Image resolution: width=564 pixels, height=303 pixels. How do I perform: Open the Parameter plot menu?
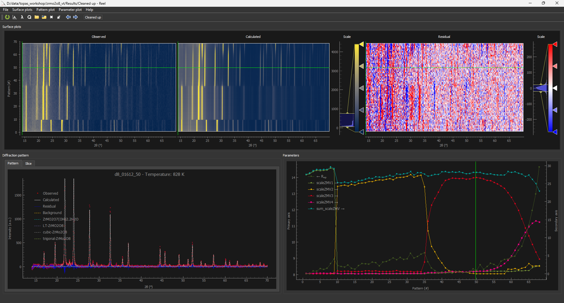[70, 10]
